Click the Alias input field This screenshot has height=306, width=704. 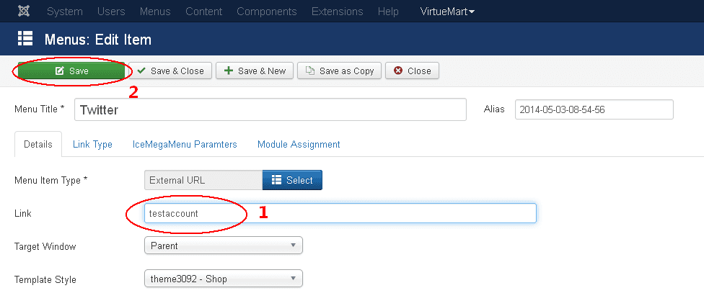(594, 109)
